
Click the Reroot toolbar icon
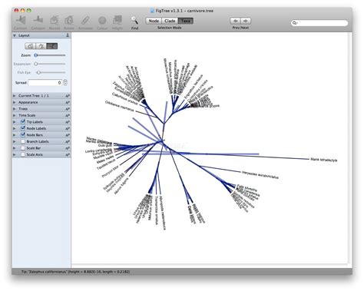(55, 20)
